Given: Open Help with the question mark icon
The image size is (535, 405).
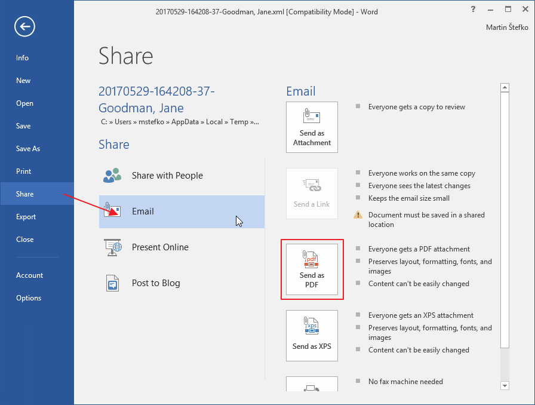Looking at the screenshot, I should pyautogui.click(x=473, y=9).
